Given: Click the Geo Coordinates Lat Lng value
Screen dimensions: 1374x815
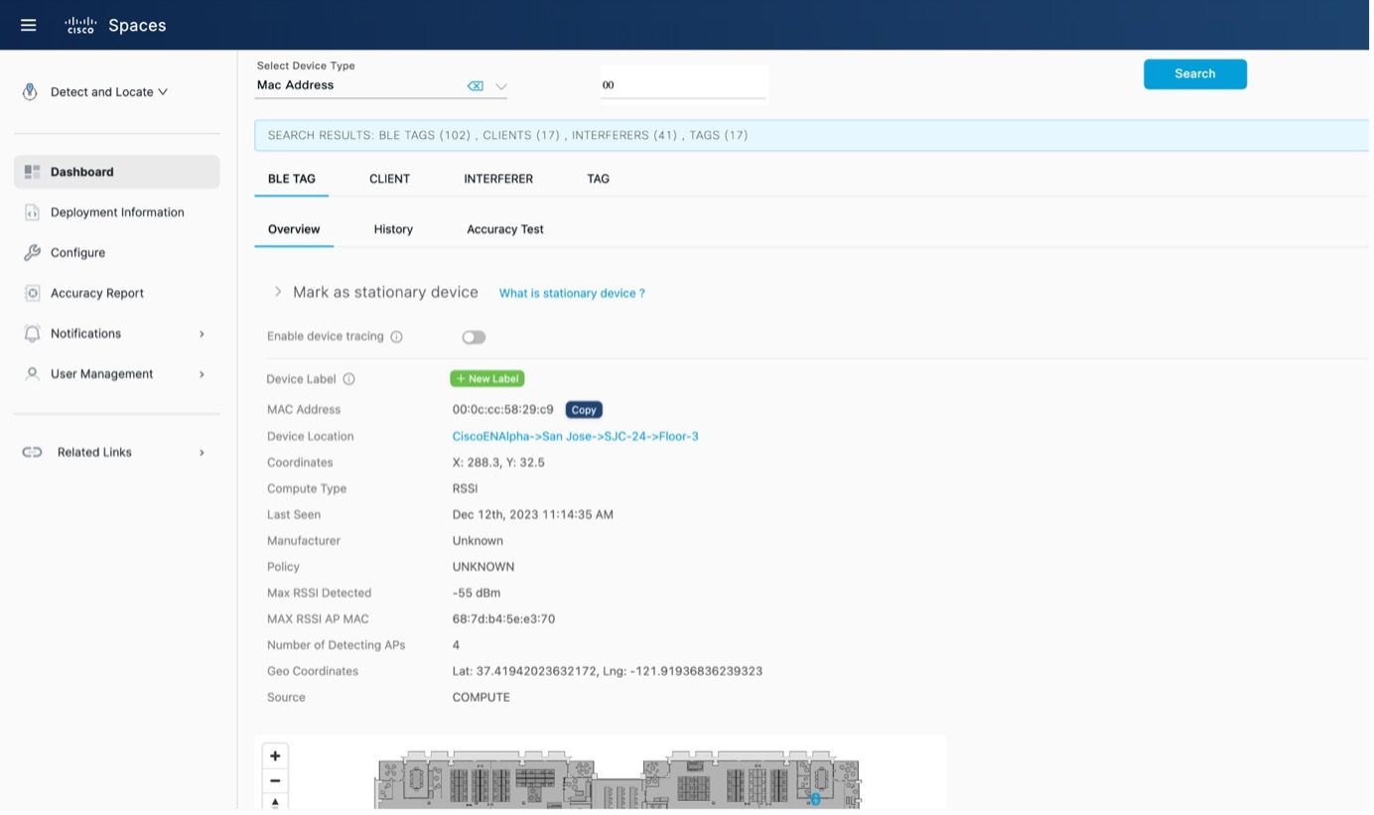Looking at the screenshot, I should pyautogui.click(x=609, y=672).
